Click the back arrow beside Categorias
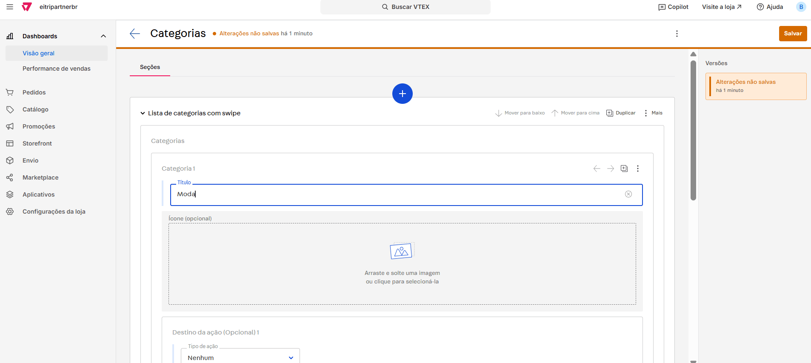This screenshot has width=811, height=363. tap(135, 34)
